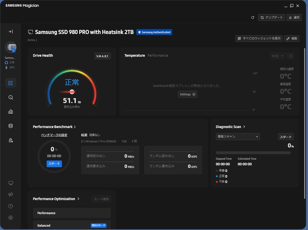Open the settings gear icon in sidebar
Image resolution: width=308 pixels, height=230 pixels.
(10, 218)
